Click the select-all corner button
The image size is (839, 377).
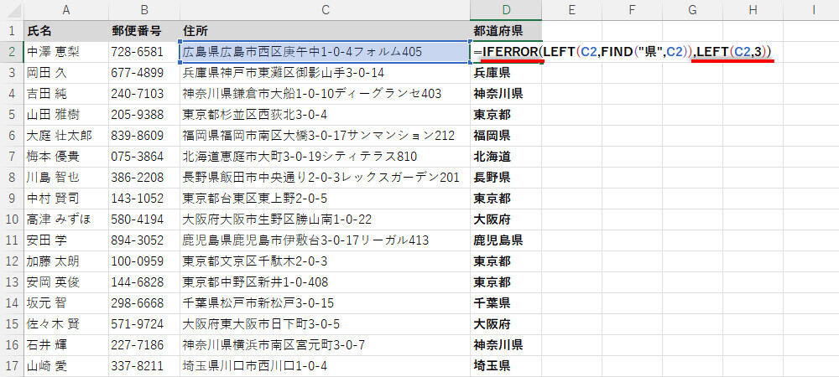pyautogui.click(x=12, y=9)
